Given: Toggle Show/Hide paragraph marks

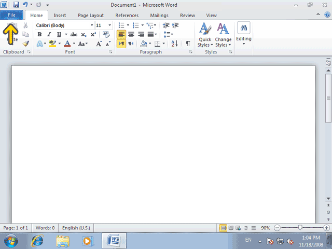Looking at the screenshot, I should tap(188, 44).
